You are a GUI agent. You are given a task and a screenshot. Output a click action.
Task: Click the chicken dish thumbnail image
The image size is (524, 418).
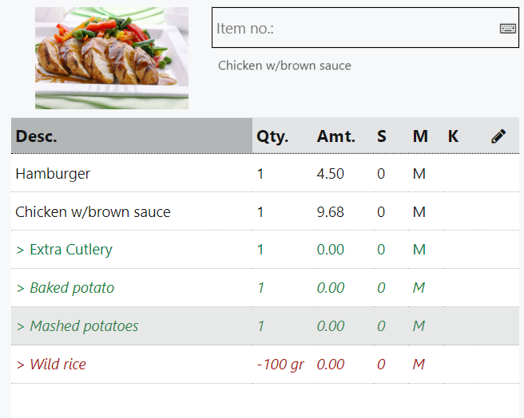(112, 58)
